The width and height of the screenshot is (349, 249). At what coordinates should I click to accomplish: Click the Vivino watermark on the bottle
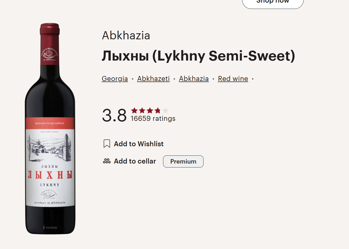pos(50,228)
